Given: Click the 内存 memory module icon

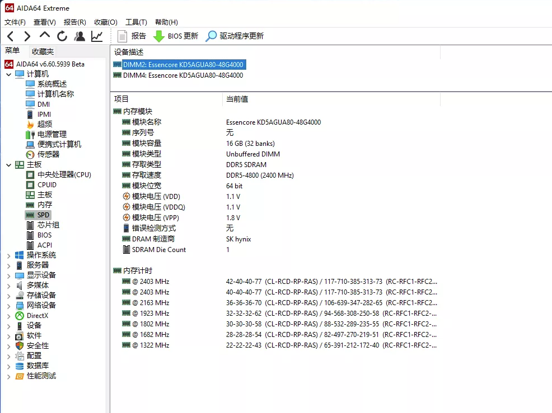Looking at the screenshot, I should [30, 205].
